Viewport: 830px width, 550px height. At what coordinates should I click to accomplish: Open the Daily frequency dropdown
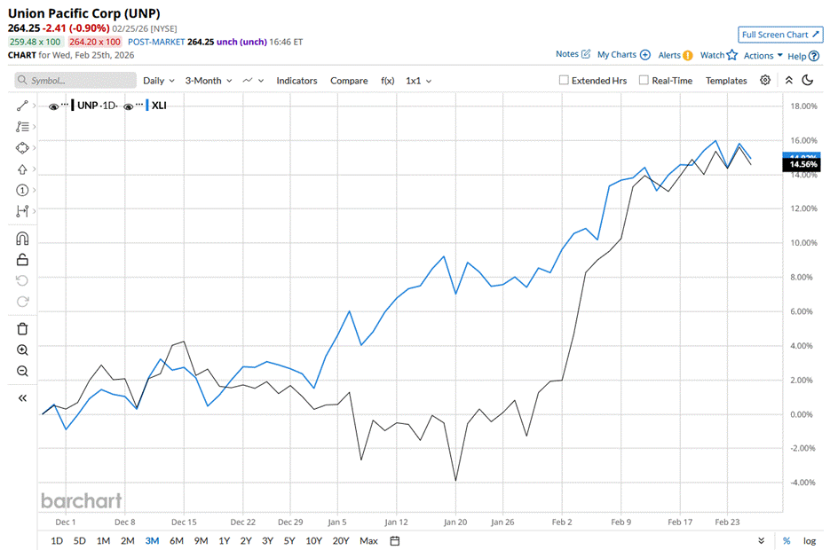[158, 81]
